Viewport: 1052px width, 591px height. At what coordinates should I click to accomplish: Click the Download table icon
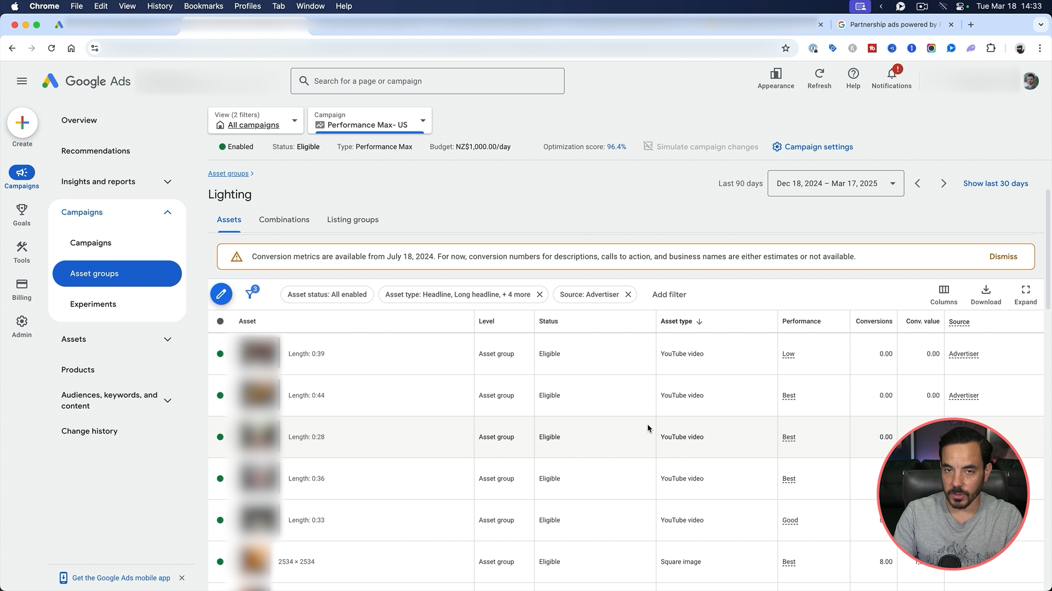pos(986,294)
